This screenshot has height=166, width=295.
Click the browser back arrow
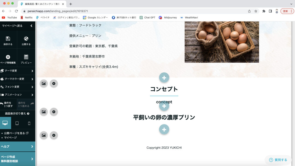click(x=3, y=11)
